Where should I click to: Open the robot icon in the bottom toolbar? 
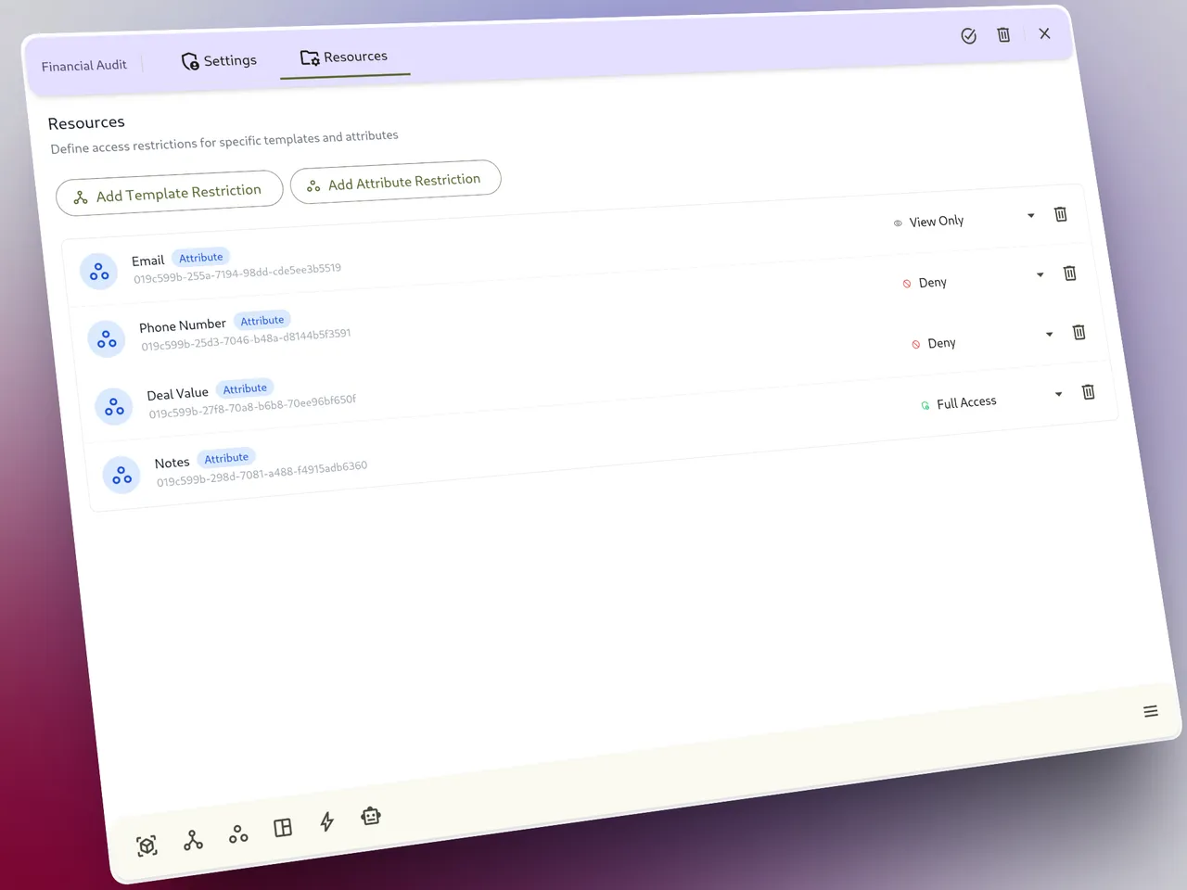point(371,816)
